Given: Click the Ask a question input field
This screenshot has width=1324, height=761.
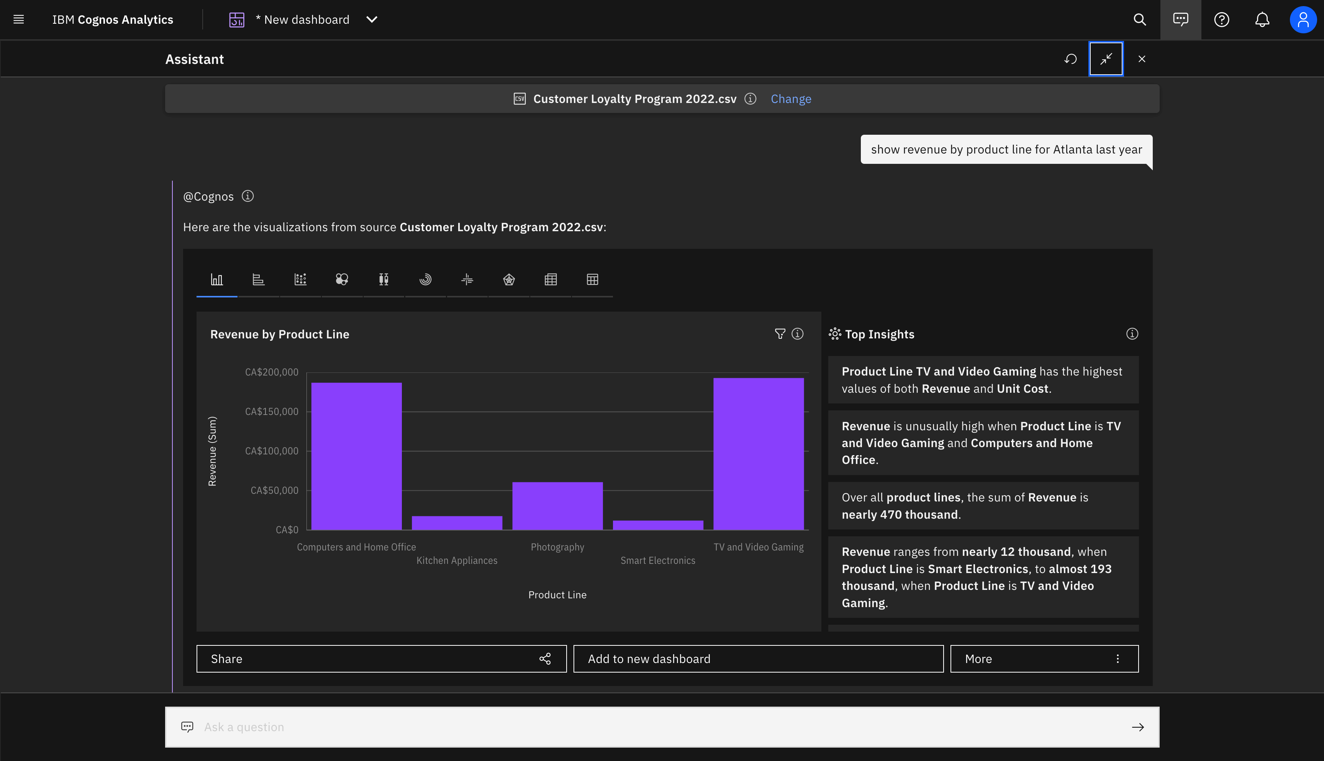Looking at the screenshot, I should [662, 727].
